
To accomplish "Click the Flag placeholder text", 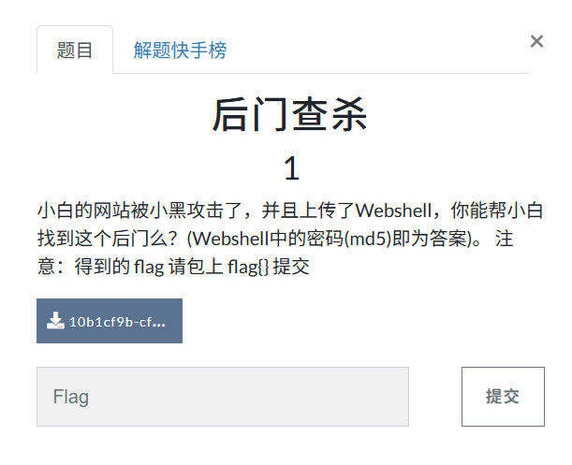I will pos(71,397).
